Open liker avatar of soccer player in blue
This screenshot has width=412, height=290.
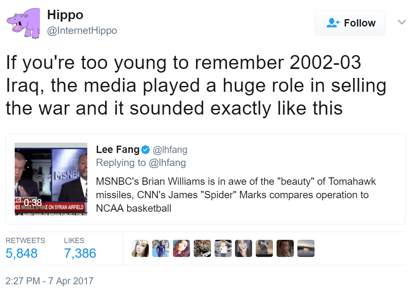[161, 248]
